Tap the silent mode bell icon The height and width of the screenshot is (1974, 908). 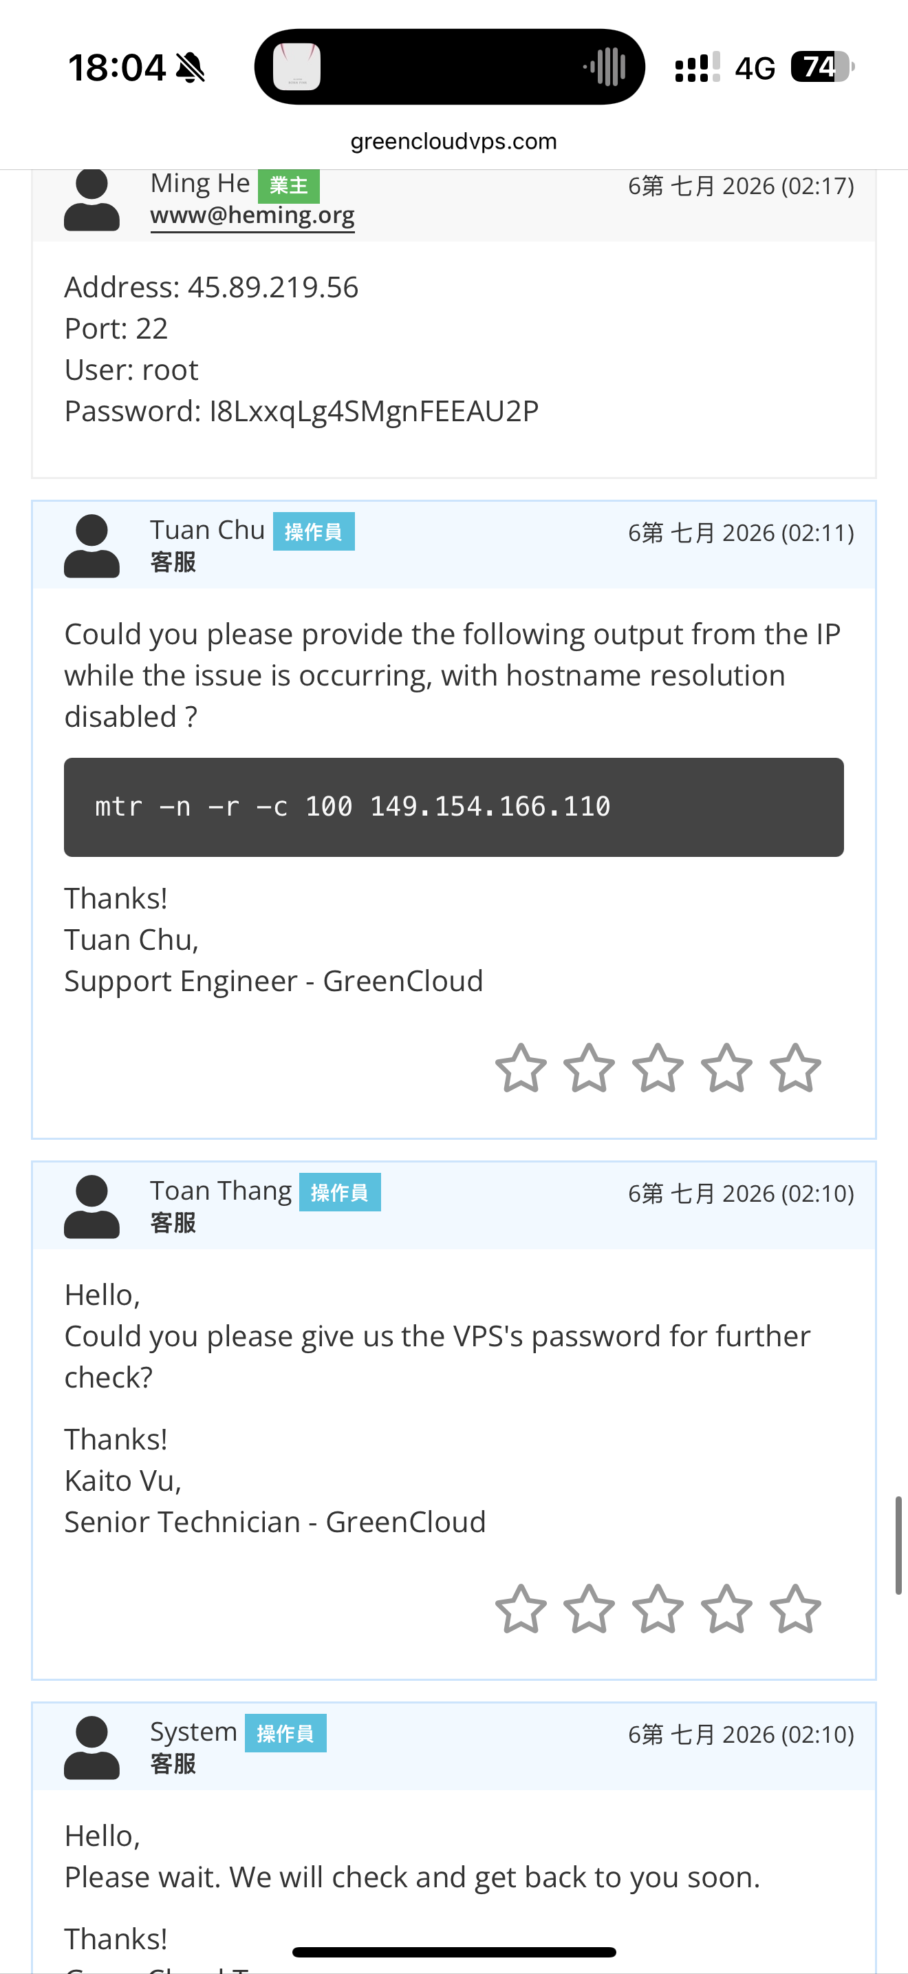(191, 67)
